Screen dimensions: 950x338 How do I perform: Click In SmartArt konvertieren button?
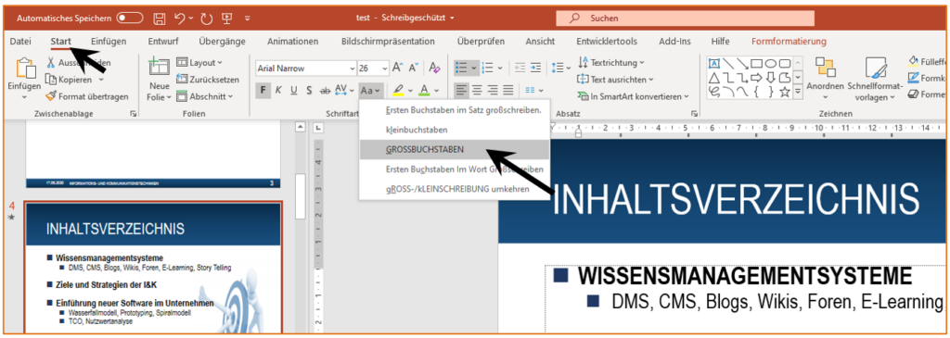pos(633,96)
